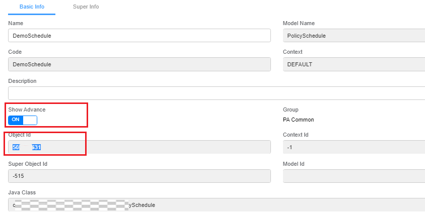425x219 pixels.
Task: Click the Model Name label
Action: (299, 23)
